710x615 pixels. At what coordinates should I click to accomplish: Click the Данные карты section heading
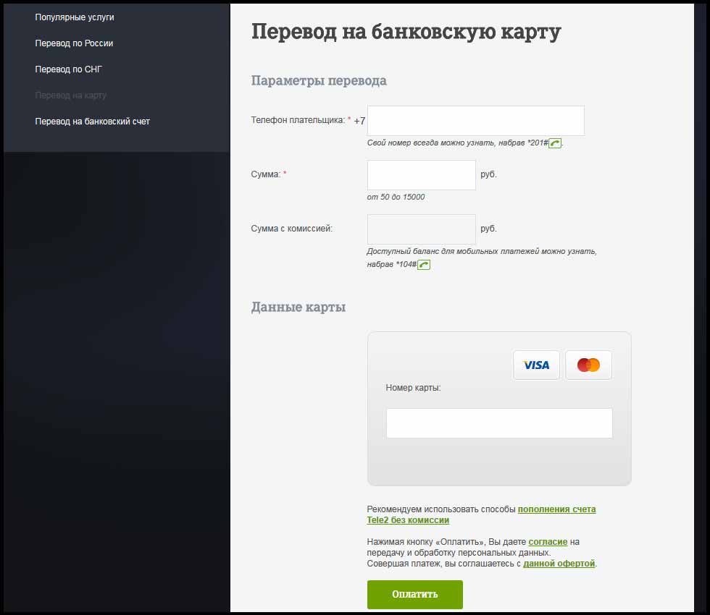(298, 307)
